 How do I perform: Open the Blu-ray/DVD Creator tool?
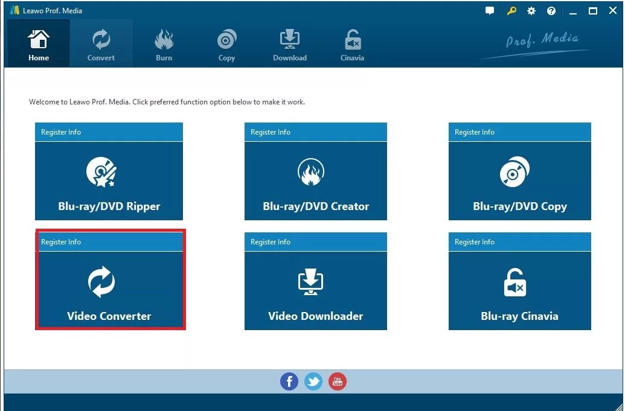315,180
